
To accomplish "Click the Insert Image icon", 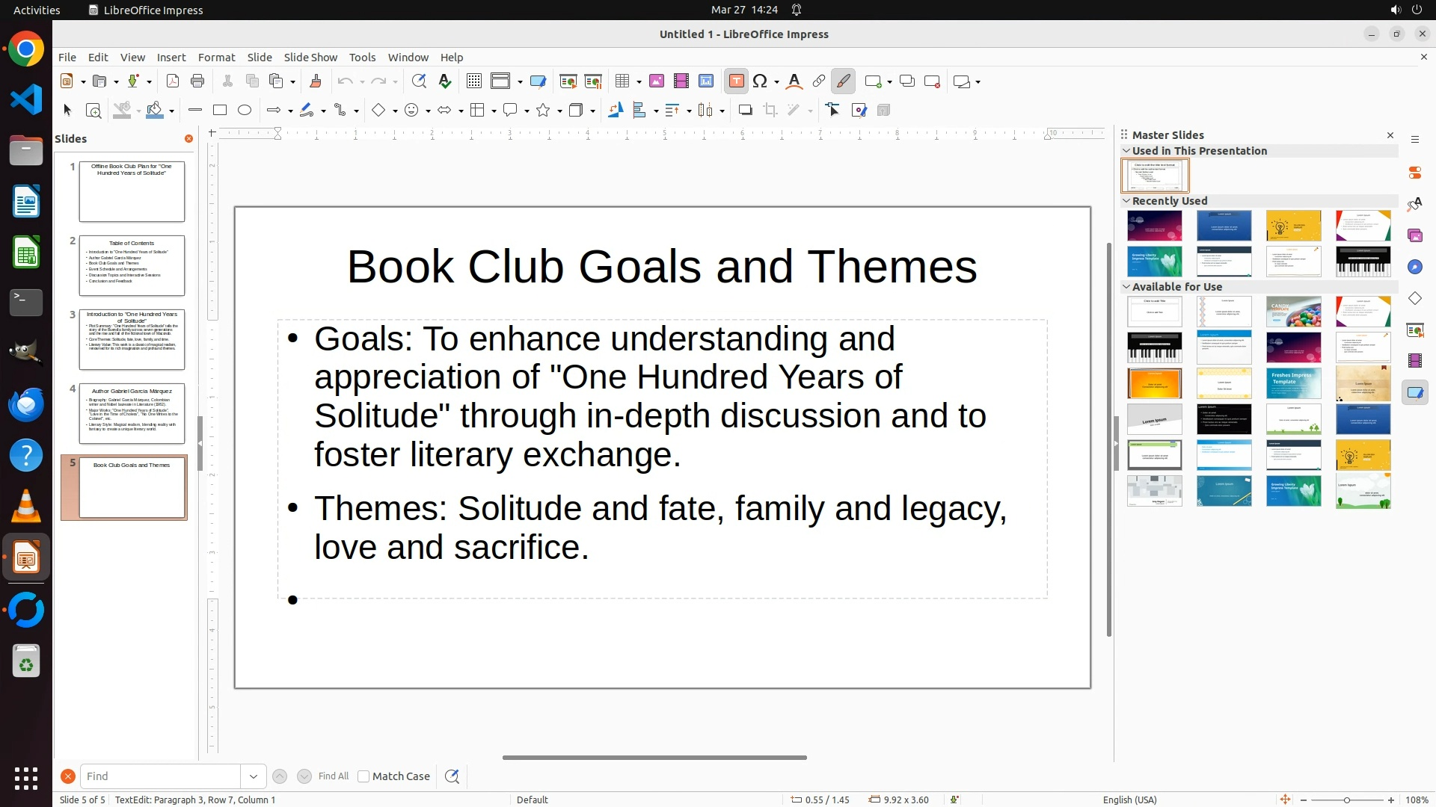I will point(657,81).
